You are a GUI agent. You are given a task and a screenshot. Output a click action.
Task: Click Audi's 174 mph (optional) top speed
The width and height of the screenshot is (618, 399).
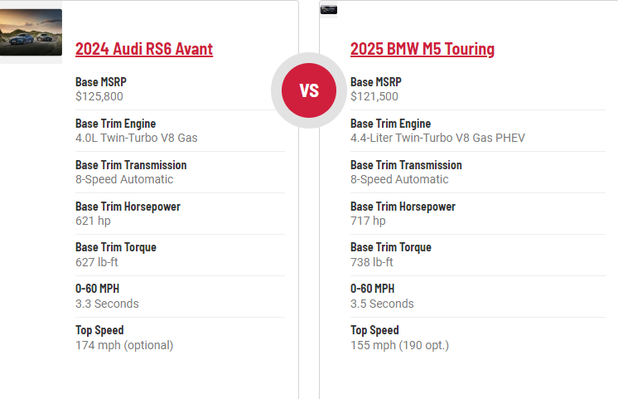click(x=124, y=345)
